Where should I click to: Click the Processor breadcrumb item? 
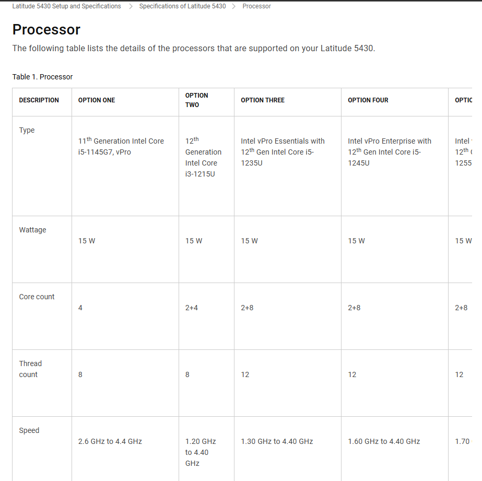256,6
